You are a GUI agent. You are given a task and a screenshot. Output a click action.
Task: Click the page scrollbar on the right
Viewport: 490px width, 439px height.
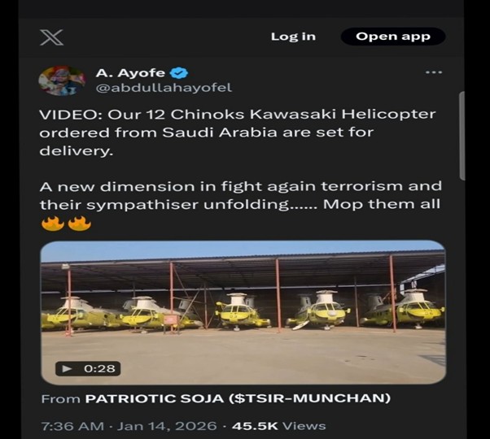[462, 134]
